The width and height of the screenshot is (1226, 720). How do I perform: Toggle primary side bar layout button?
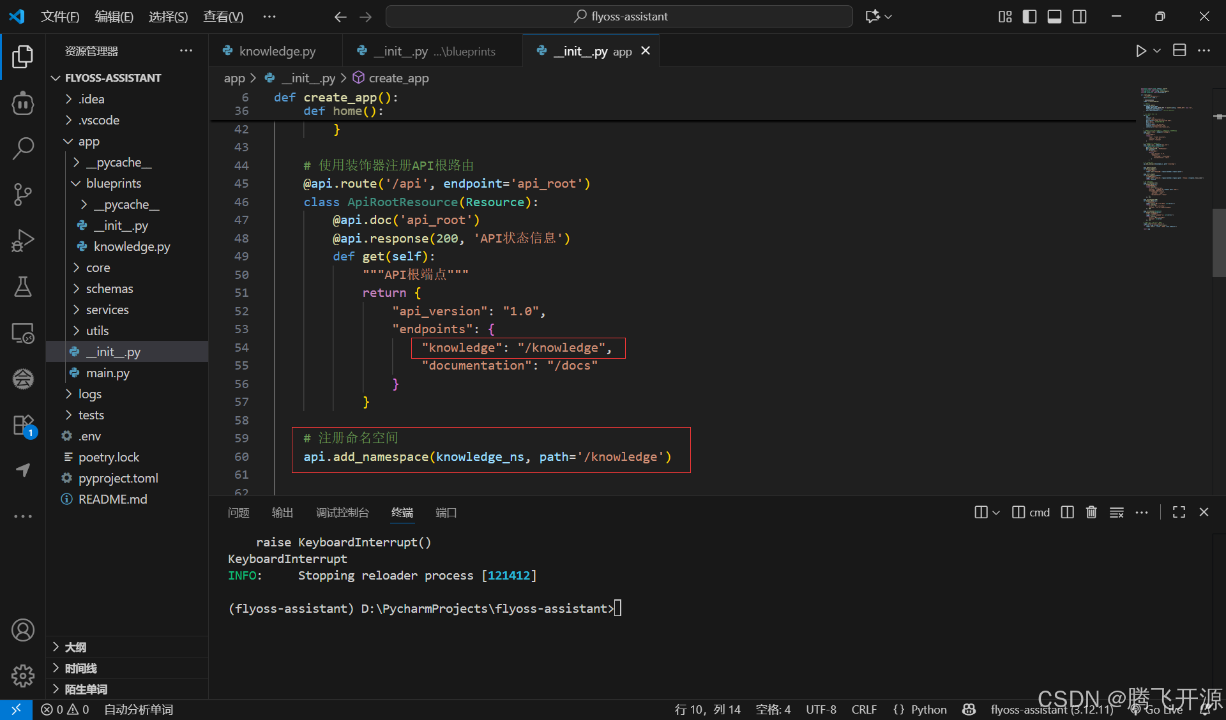point(1029,17)
